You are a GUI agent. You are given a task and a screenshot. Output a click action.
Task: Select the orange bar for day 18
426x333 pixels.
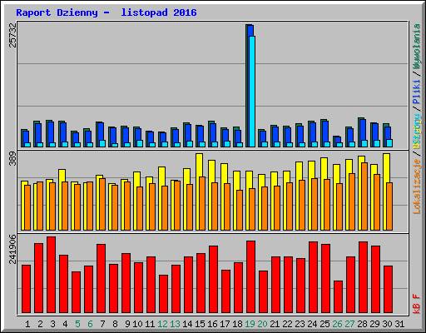pos(240,210)
